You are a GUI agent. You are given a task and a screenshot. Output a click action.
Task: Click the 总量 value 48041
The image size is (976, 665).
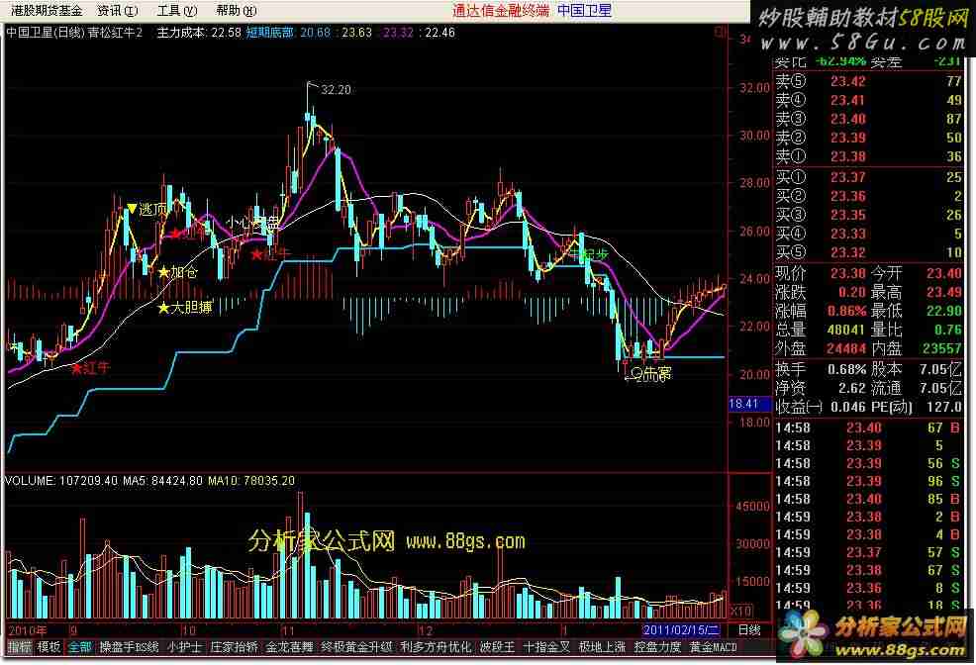[x=846, y=330]
